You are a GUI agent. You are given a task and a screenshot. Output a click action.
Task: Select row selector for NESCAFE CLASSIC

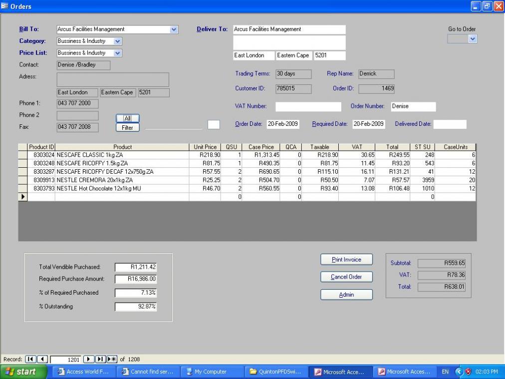pyautogui.click(x=23, y=155)
